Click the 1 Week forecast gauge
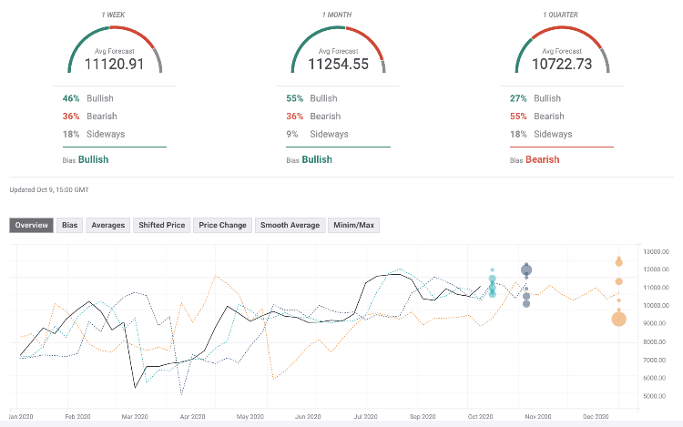 tap(115, 52)
